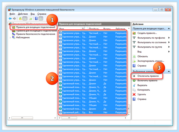Click Включить правило action

tap(147, 81)
